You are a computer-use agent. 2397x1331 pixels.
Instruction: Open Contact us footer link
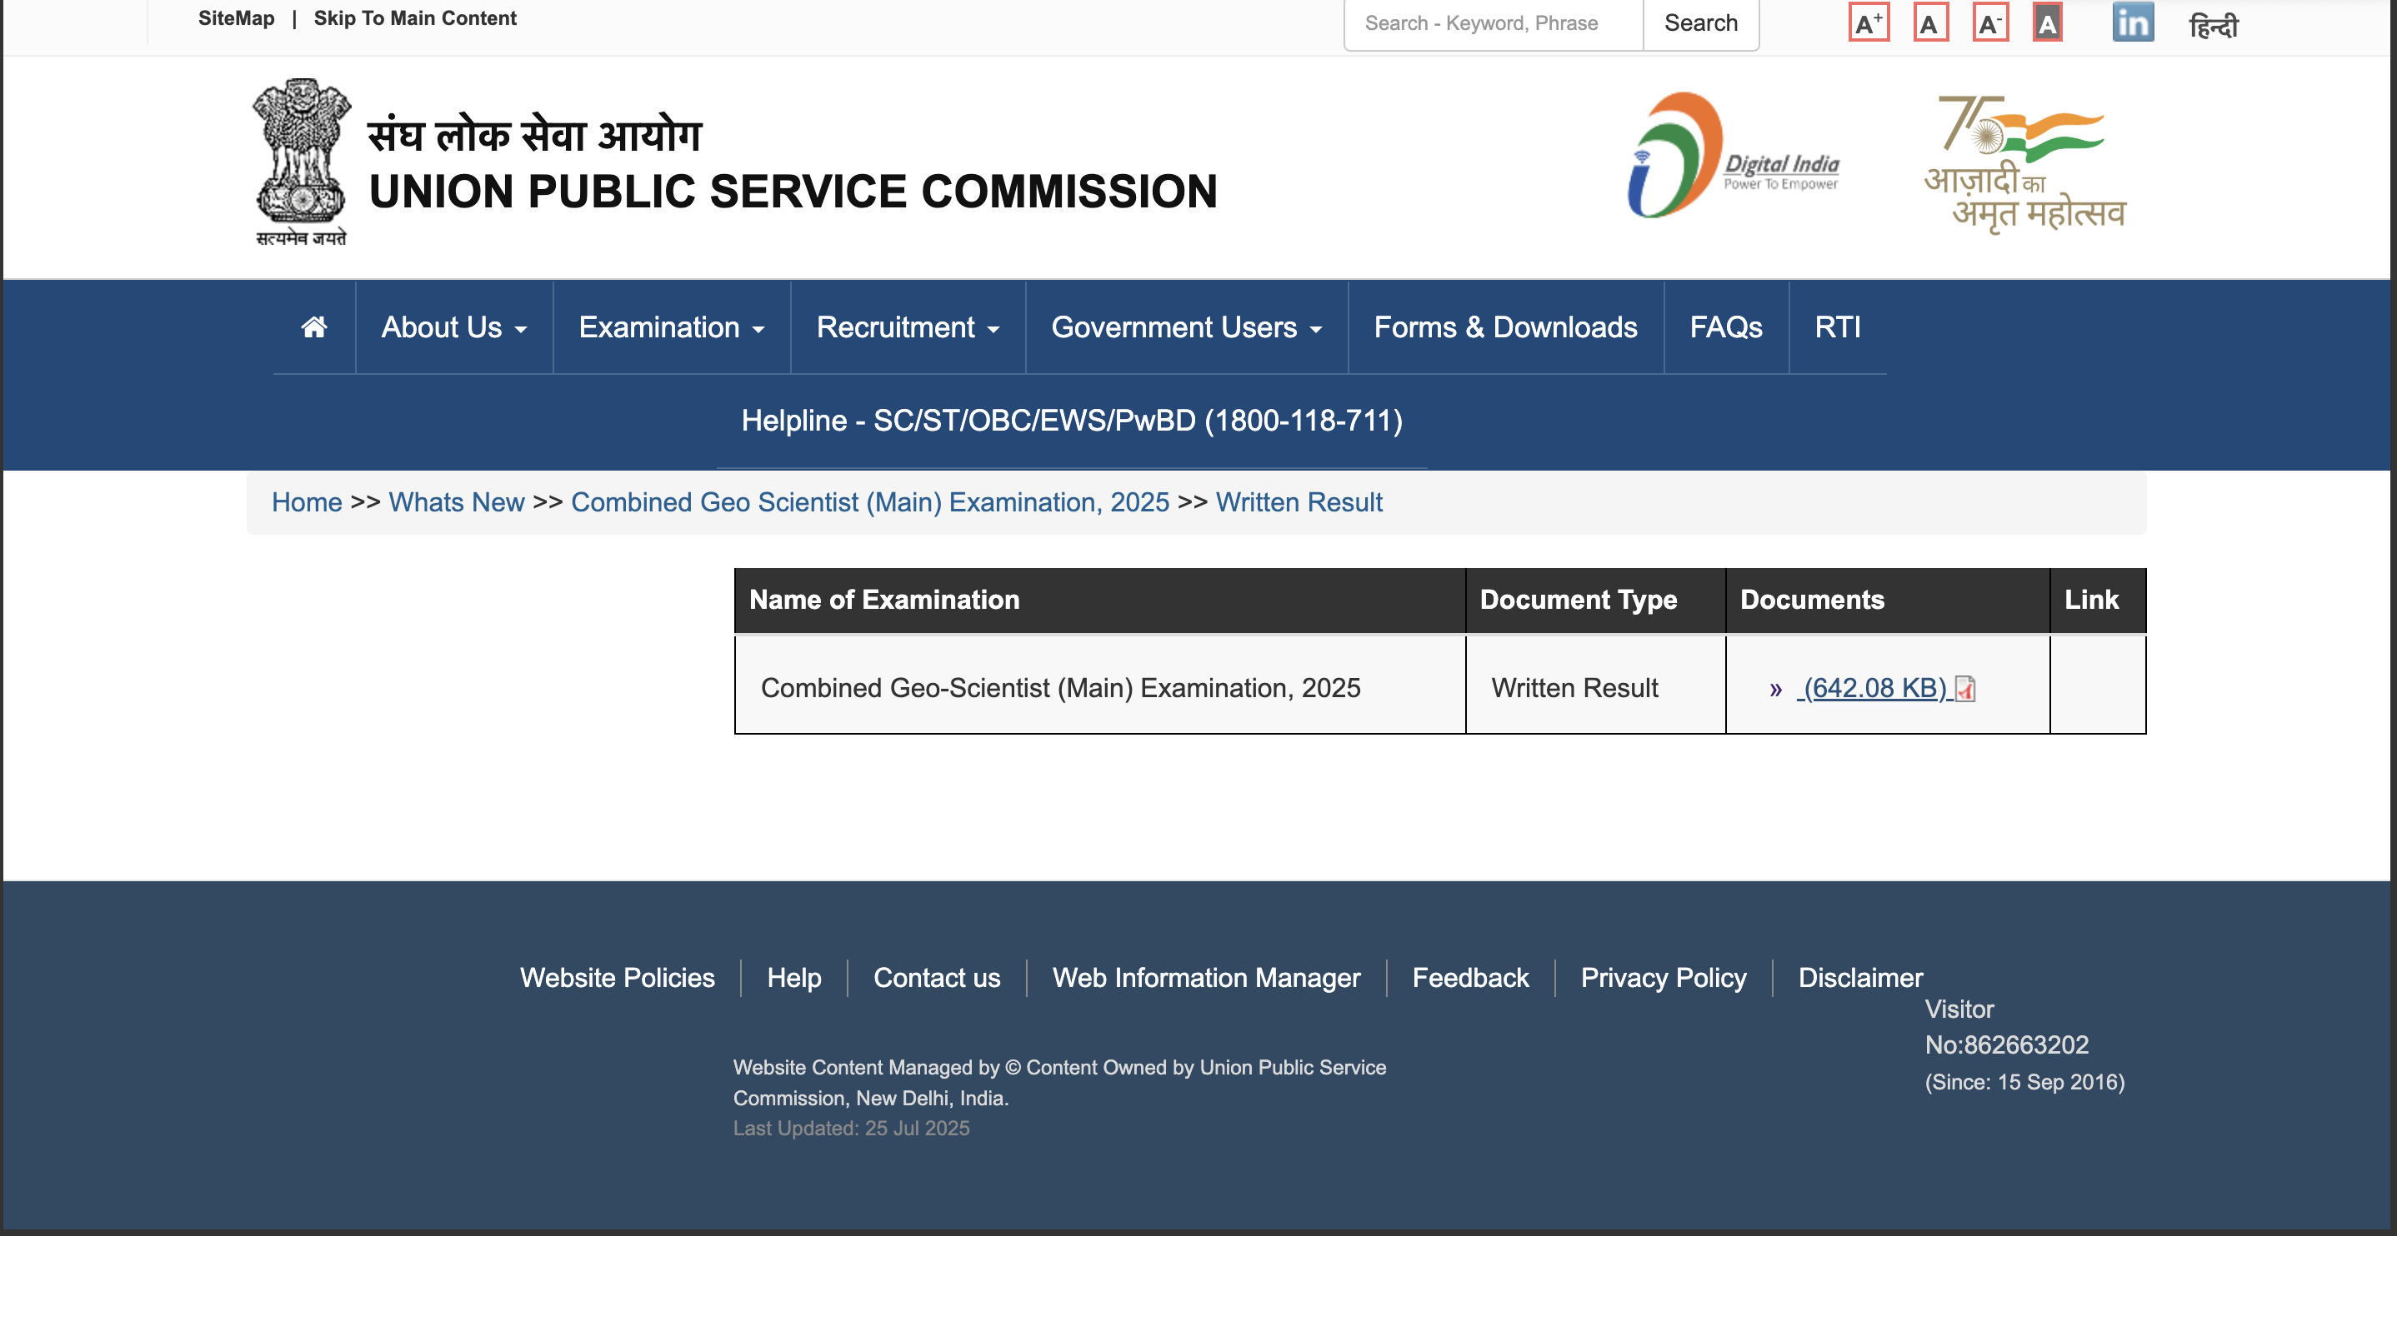(937, 979)
